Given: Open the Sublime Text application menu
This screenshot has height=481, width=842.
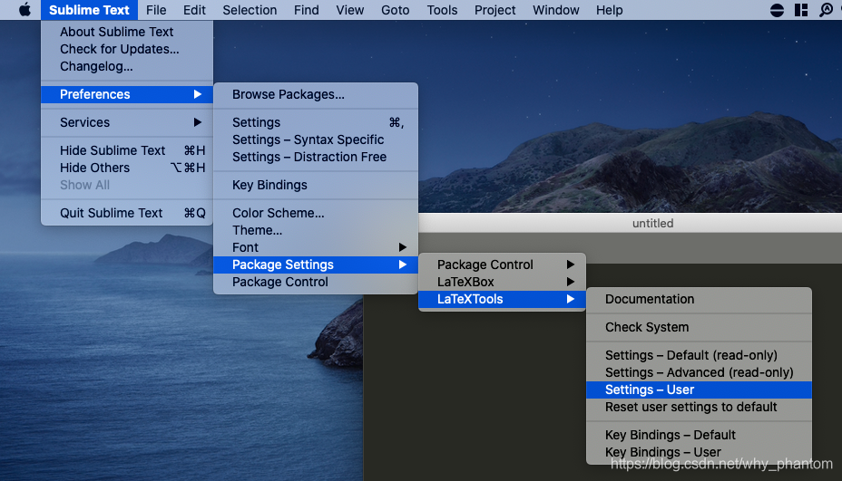Looking at the screenshot, I should [89, 10].
